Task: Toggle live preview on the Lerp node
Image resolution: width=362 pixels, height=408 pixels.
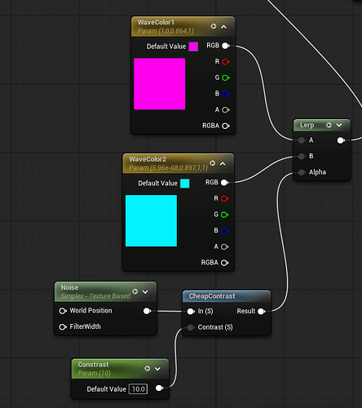Action: coord(329,125)
